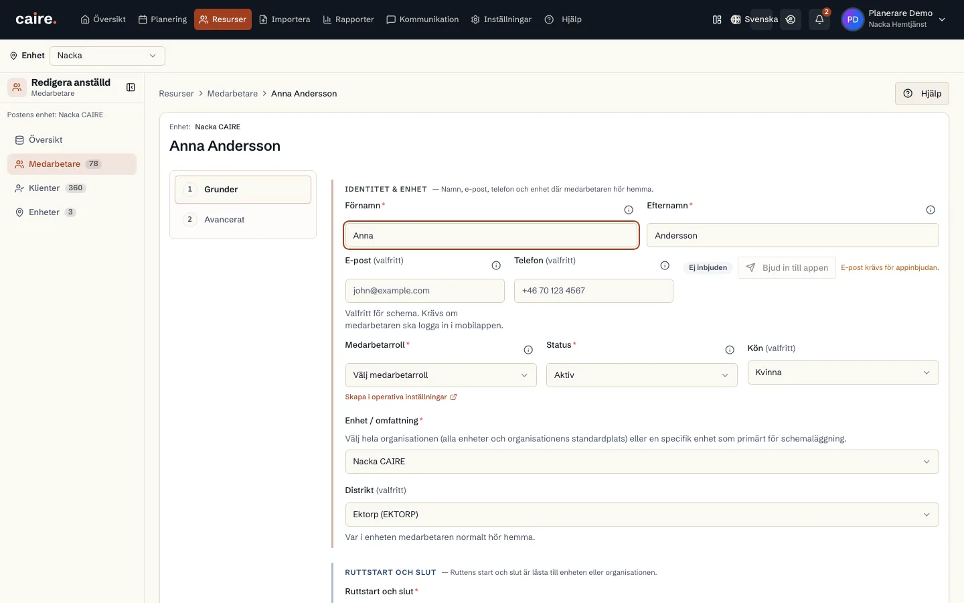Click the Status field info icon
Screen dimensions: 964x603
730,350
